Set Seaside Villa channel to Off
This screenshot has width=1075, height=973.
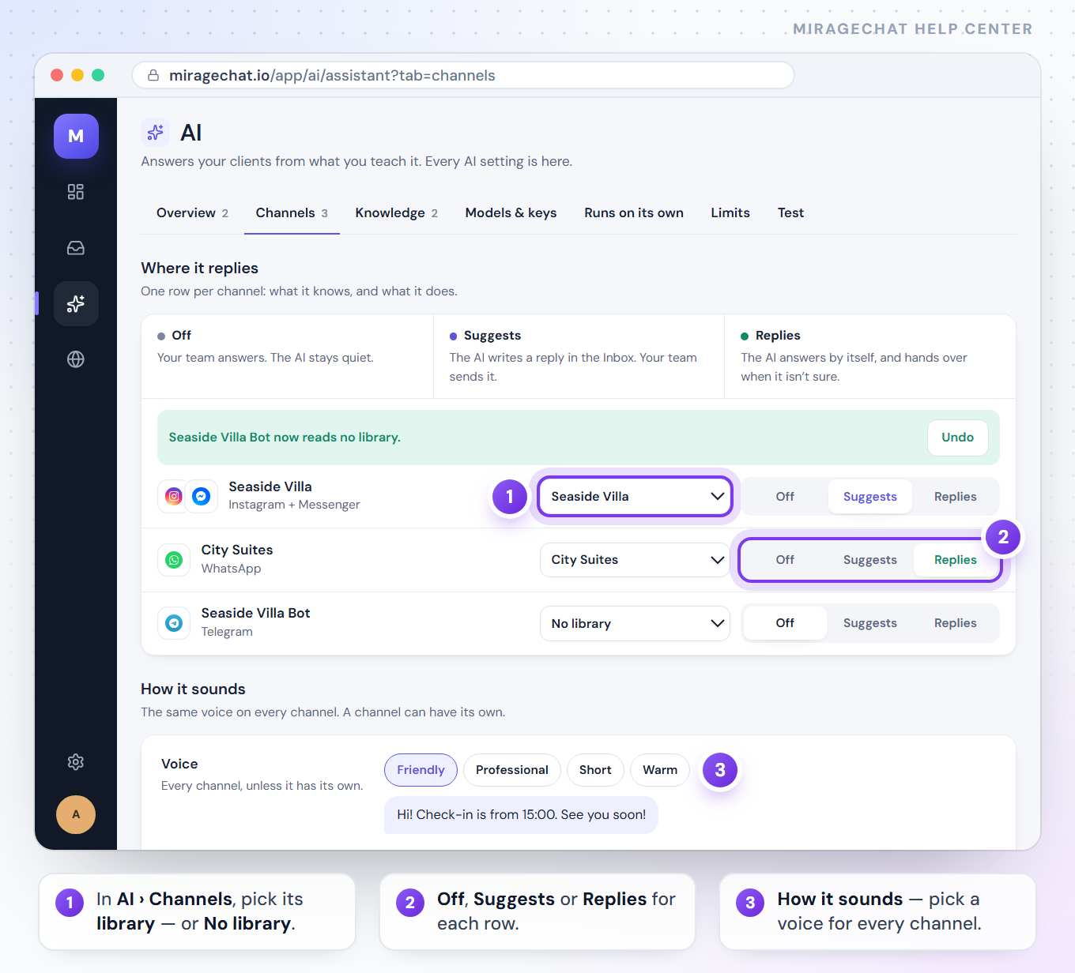(x=785, y=497)
